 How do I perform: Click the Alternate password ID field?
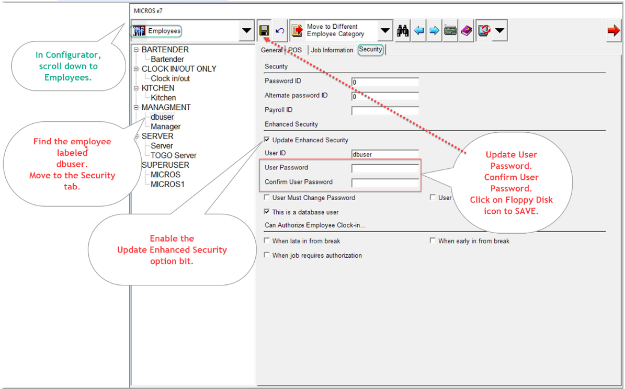click(x=385, y=96)
